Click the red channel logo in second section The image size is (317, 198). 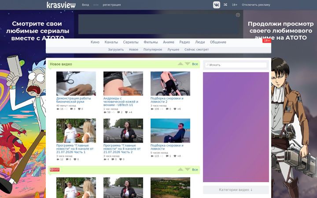[55, 169]
